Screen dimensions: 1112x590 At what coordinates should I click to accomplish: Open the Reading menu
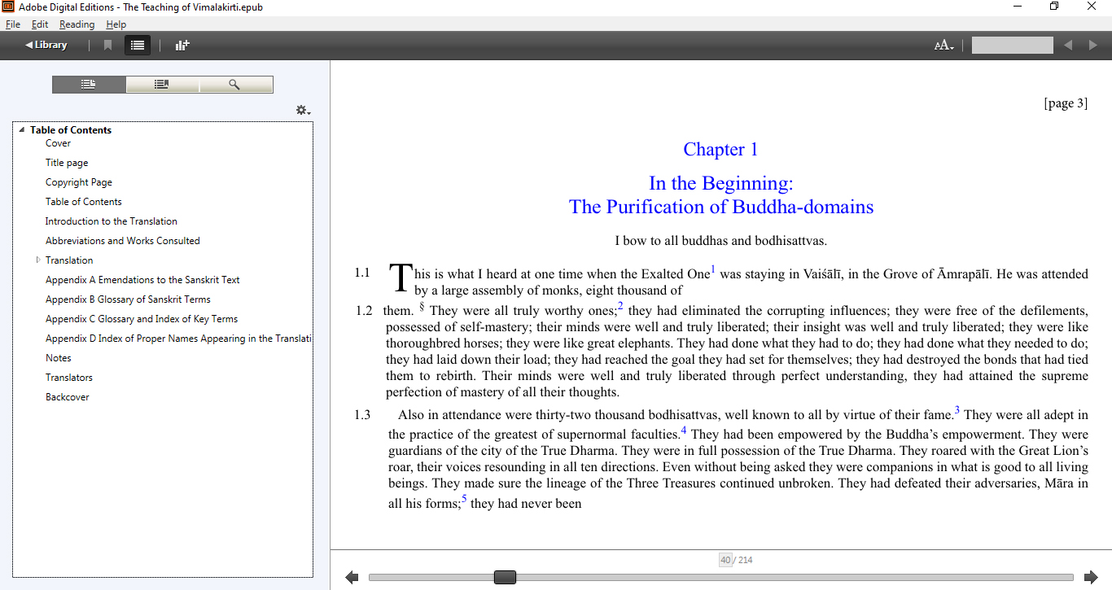pos(77,24)
